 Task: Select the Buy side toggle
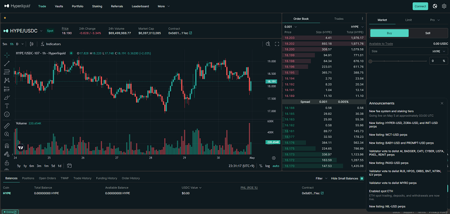pyautogui.click(x=389, y=33)
